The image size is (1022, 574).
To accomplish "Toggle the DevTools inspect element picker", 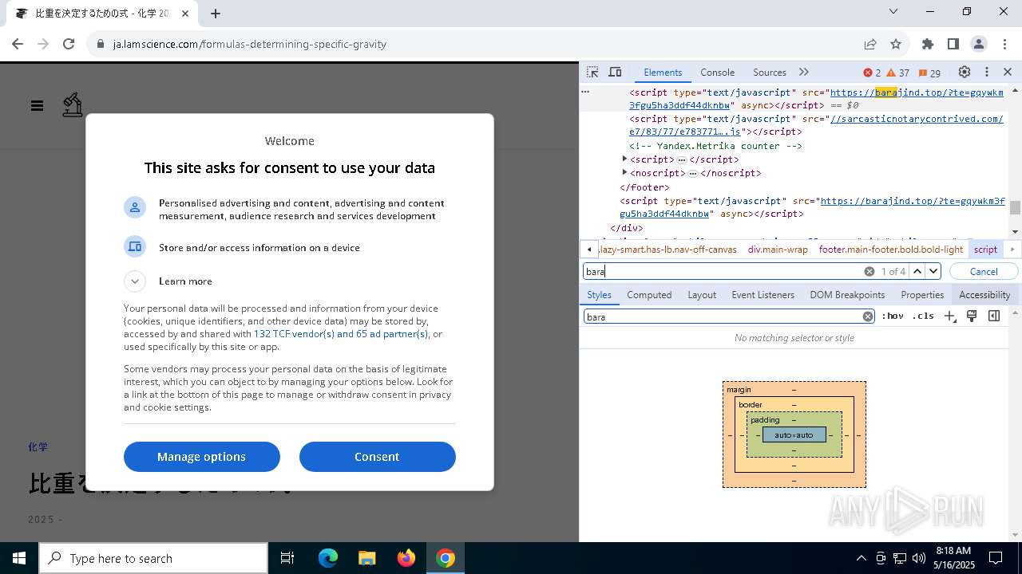I will (x=592, y=72).
